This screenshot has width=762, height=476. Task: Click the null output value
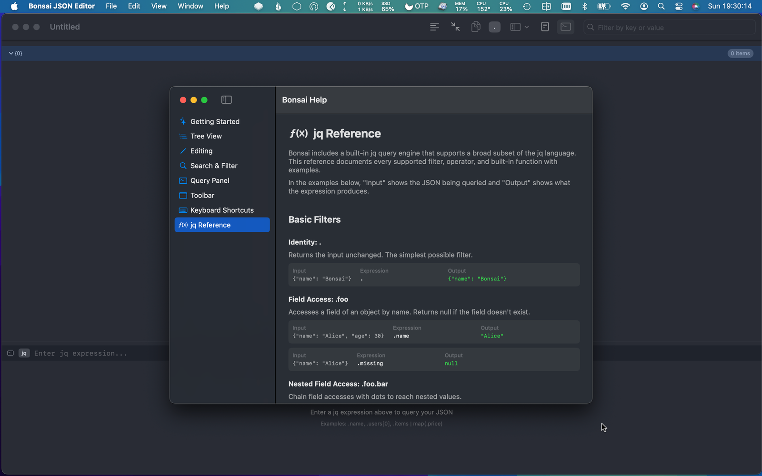[x=451, y=364]
